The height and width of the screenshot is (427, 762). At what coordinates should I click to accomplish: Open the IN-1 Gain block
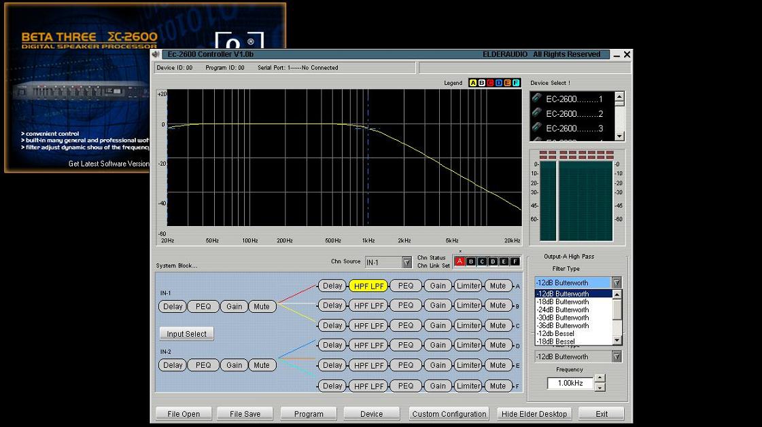(235, 307)
